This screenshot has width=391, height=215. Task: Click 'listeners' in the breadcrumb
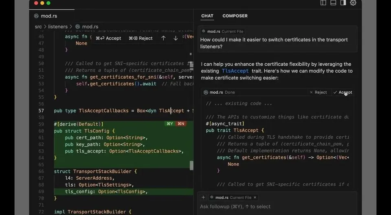point(58,26)
